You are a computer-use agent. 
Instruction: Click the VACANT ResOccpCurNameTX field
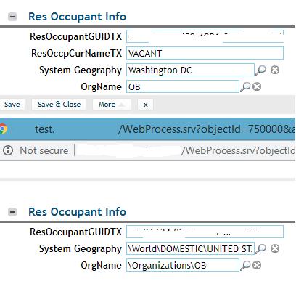click(x=205, y=53)
